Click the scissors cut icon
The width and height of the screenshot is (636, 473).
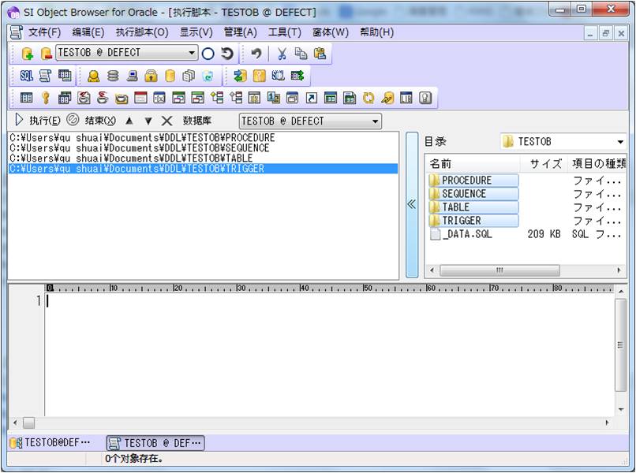281,54
